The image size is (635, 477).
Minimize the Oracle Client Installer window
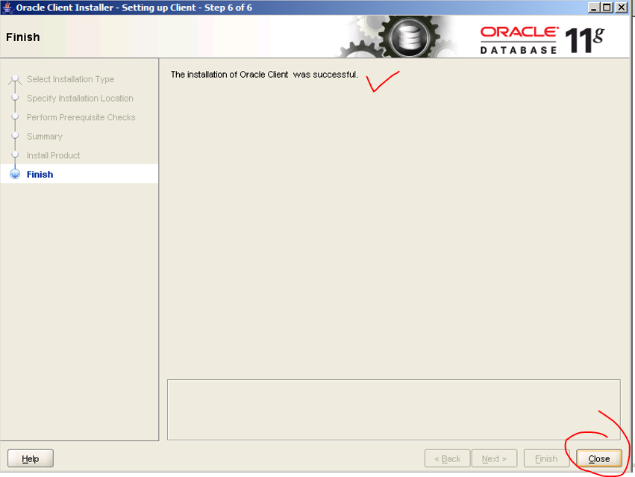[x=595, y=7]
